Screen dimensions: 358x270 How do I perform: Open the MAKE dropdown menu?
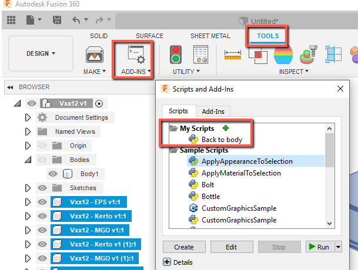[x=95, y=72]
